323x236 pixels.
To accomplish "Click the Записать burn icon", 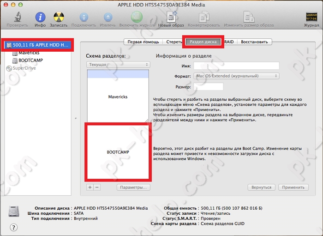I will coord(59,17).
